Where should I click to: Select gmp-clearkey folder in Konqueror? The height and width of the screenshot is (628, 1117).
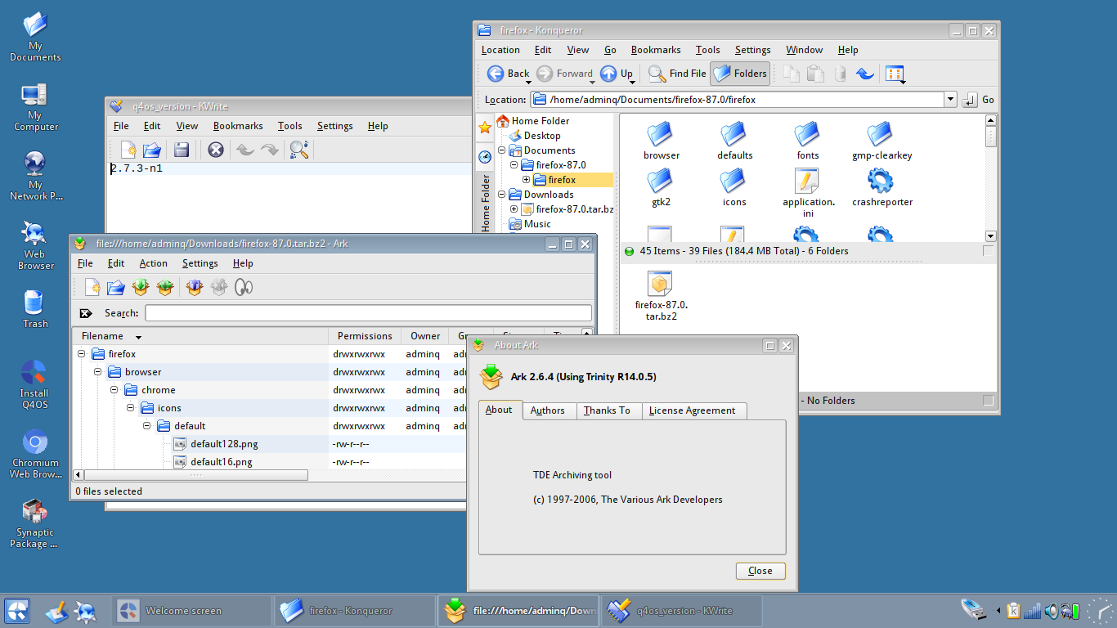coord(881,141)
